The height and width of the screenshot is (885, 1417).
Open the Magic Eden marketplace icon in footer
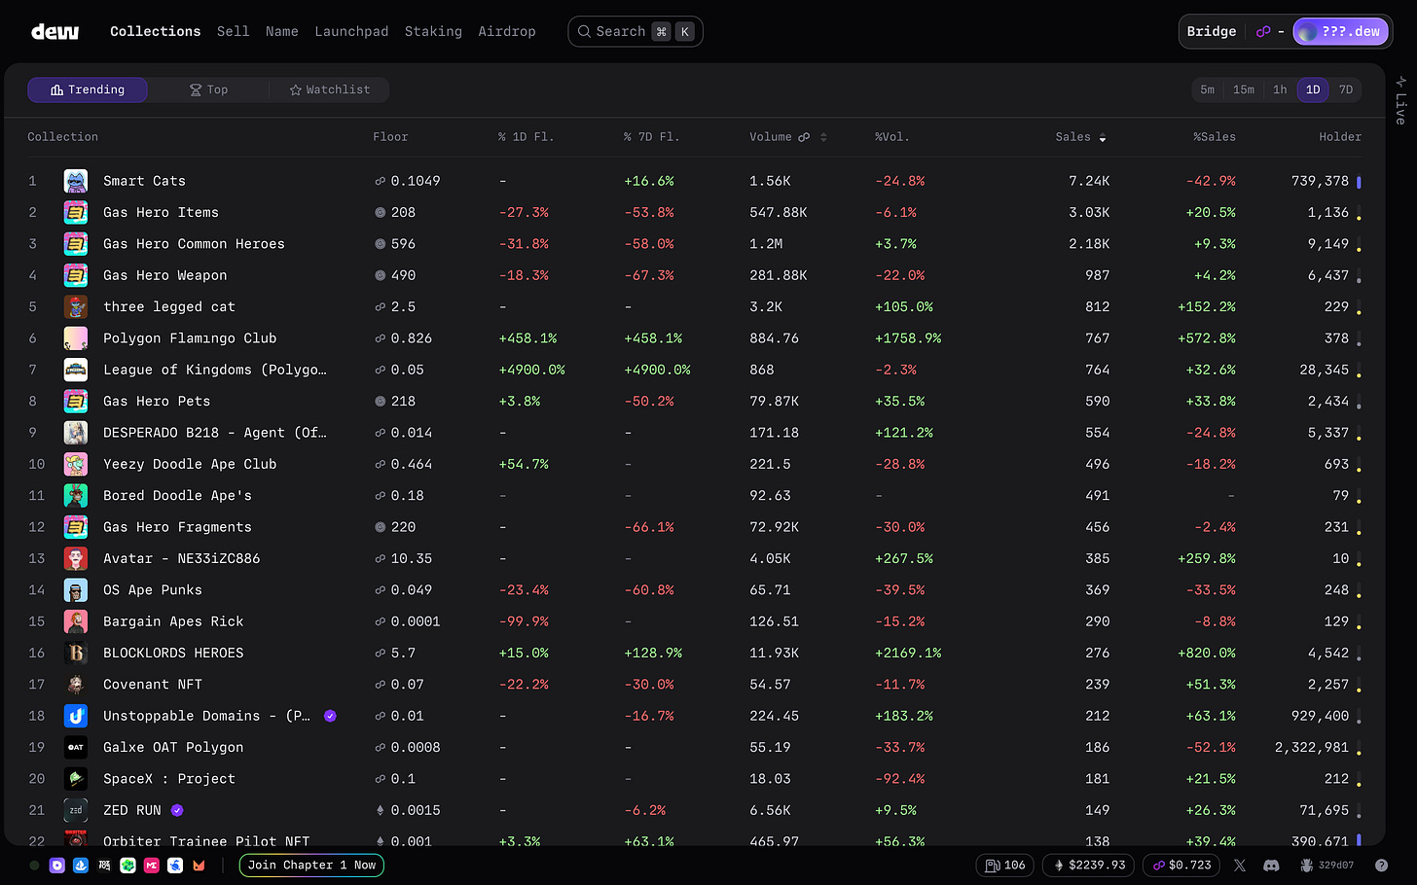click(152, 866)
